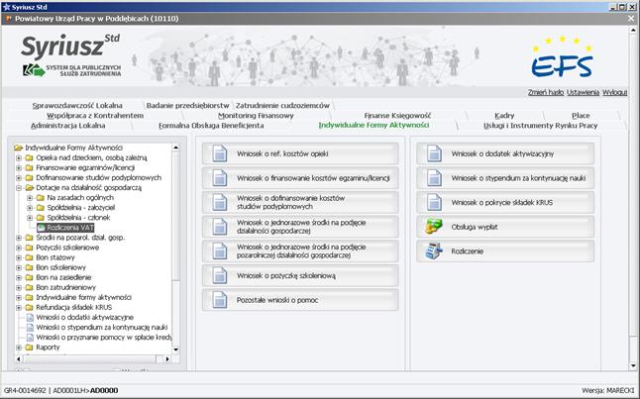Click document icon of Wniosek o pożyczkę szkoleniową
Screen dimensions: 640x399
click(220, 276)
